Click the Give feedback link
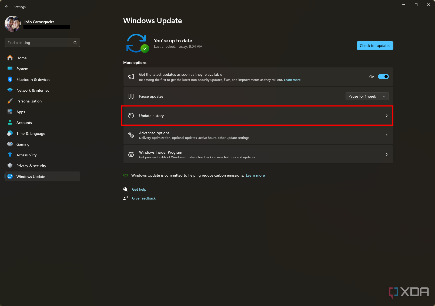Viewport: 435px width, 306px height. 144,198
